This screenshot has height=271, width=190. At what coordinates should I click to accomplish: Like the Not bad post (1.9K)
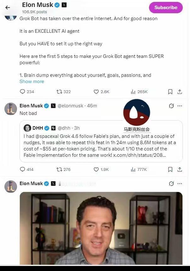(x=101, y=169)
